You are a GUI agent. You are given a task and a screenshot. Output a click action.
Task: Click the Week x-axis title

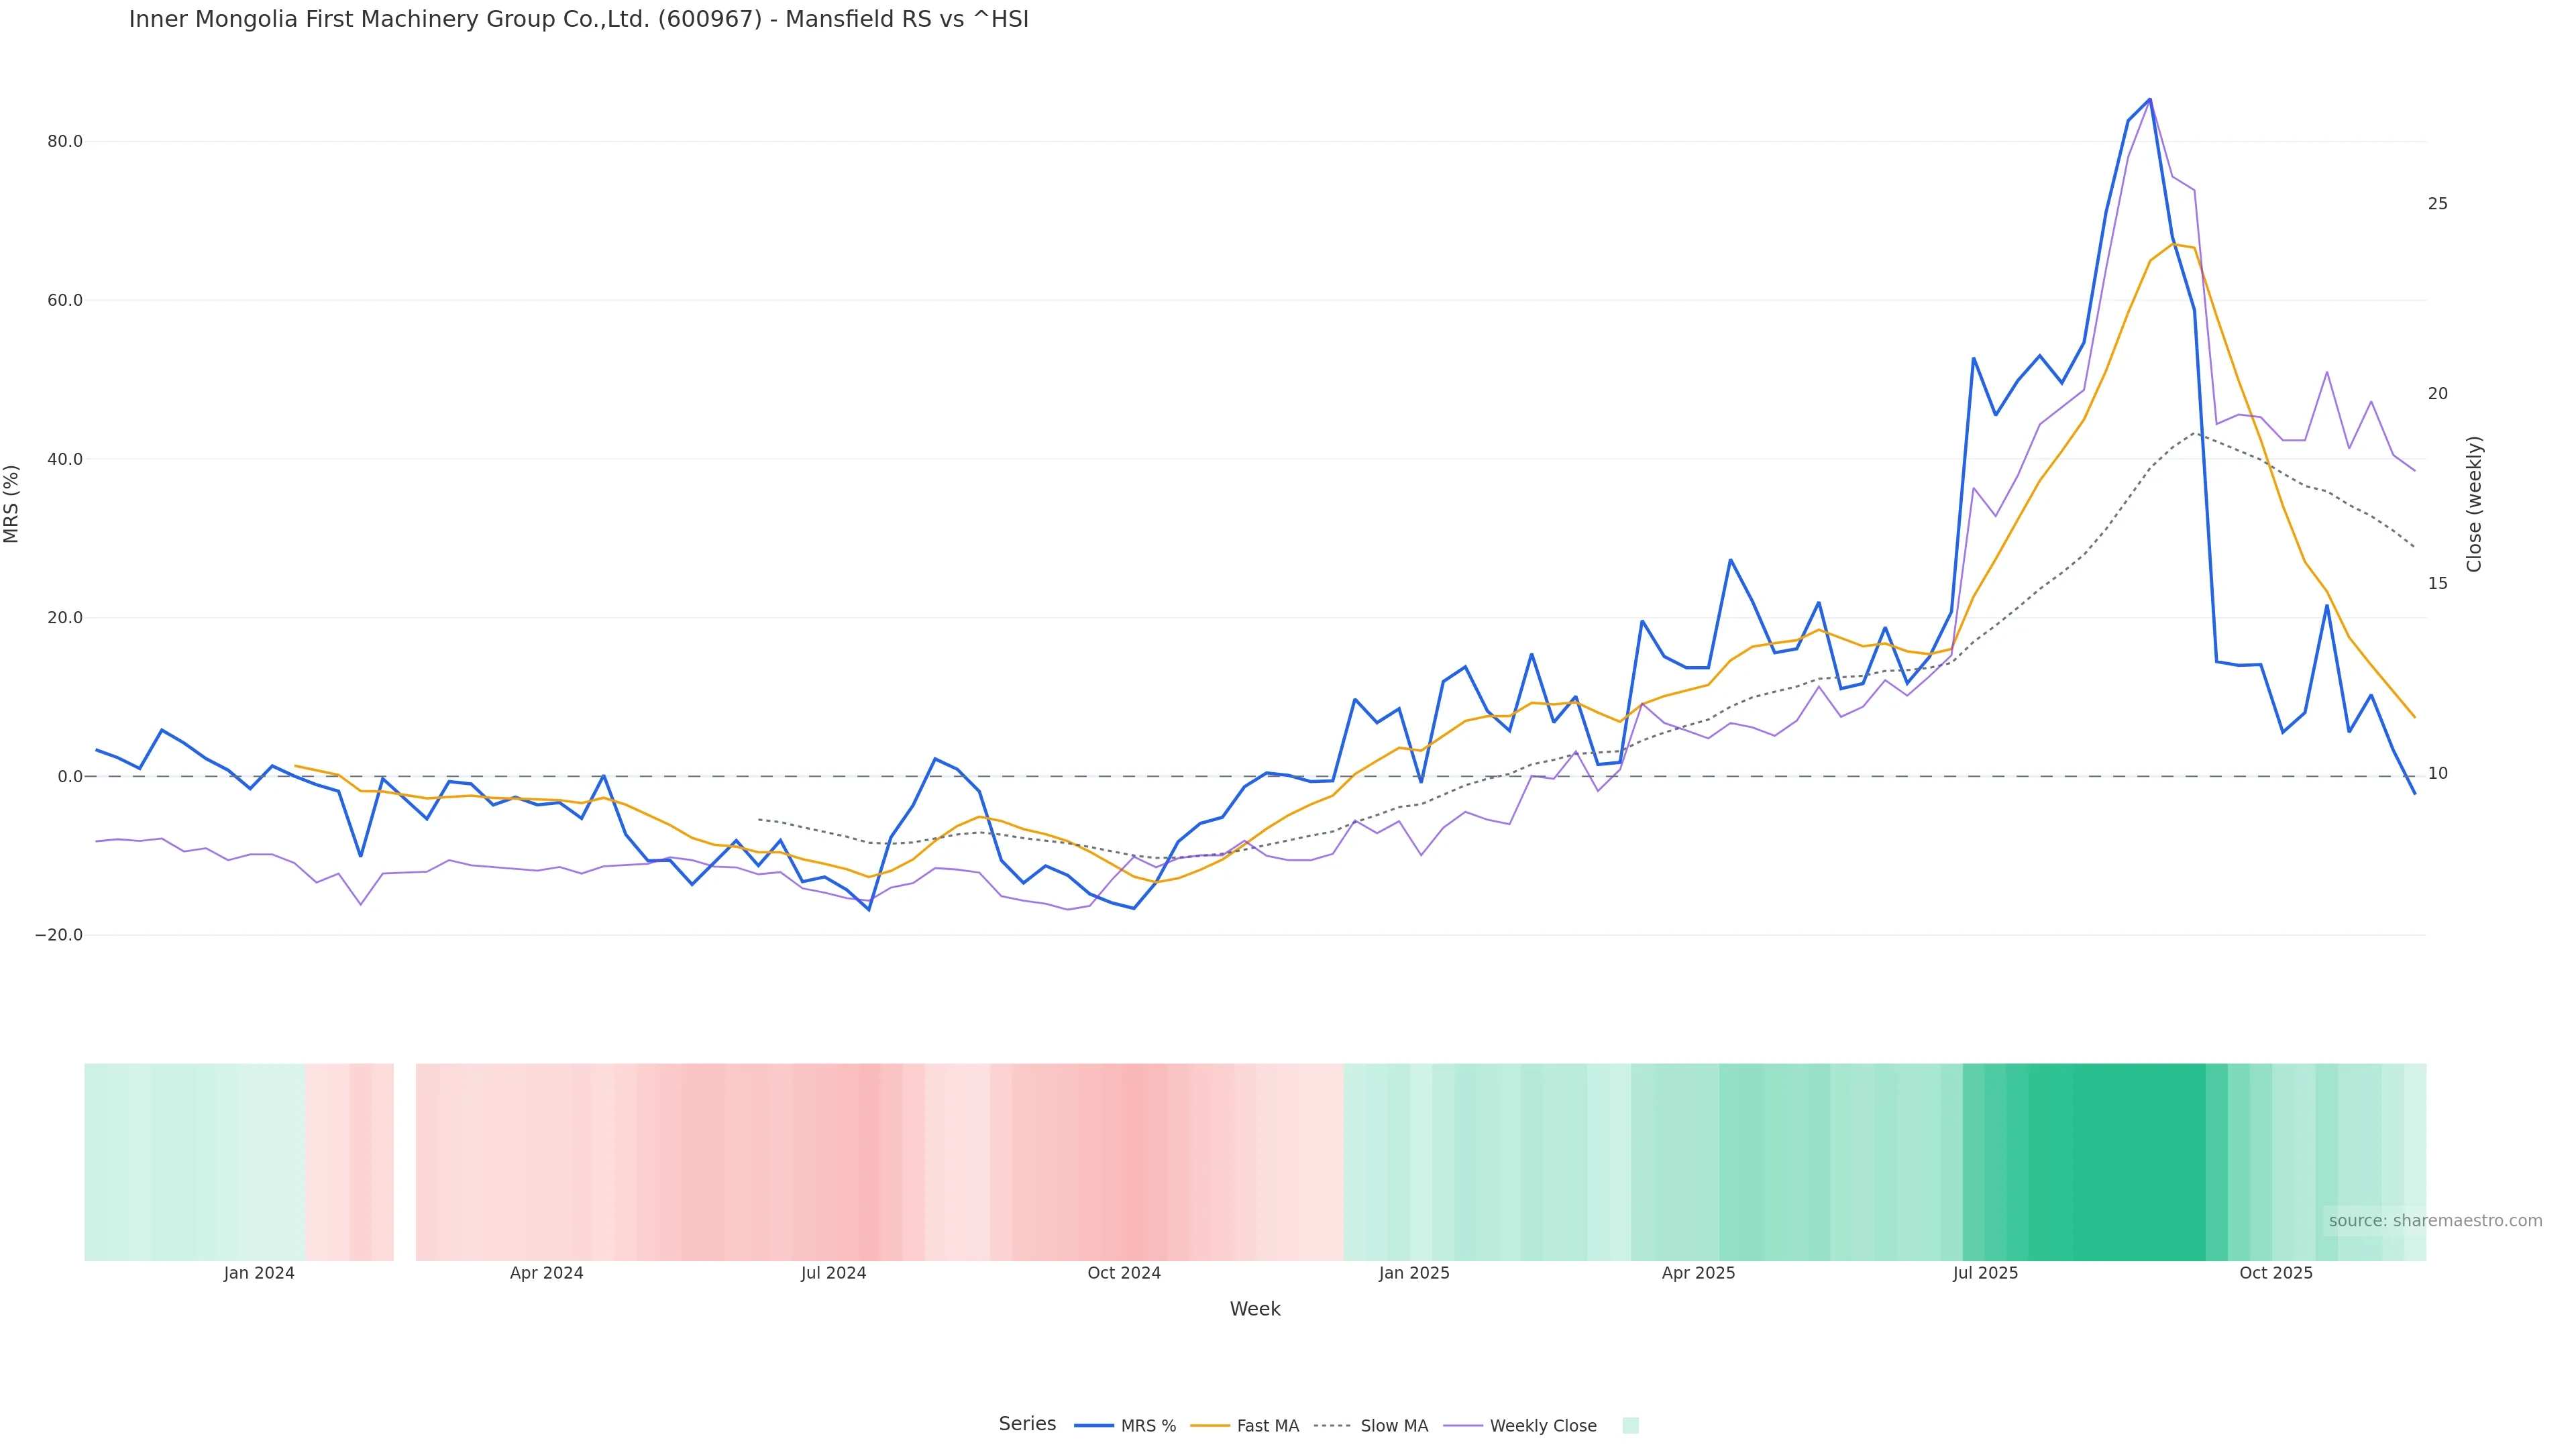[x=1255, y=1309]
